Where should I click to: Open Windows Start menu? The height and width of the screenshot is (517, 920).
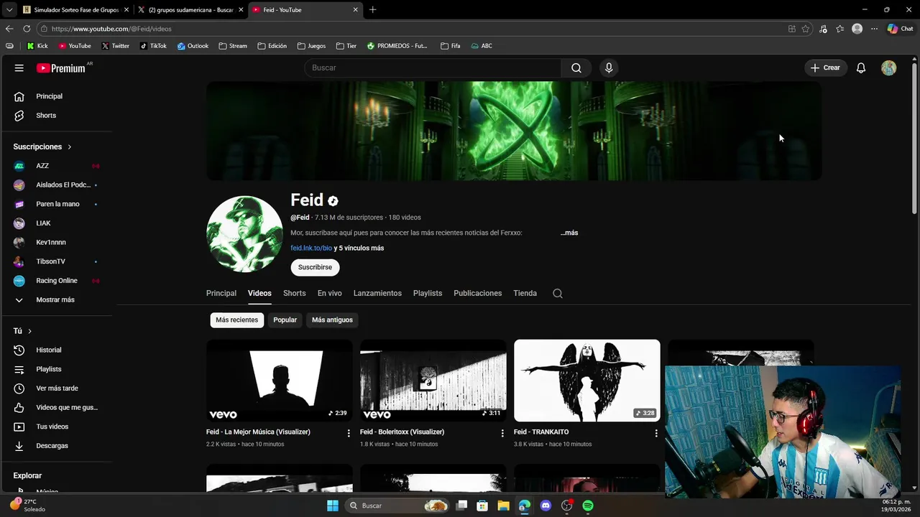coord(333,506)
